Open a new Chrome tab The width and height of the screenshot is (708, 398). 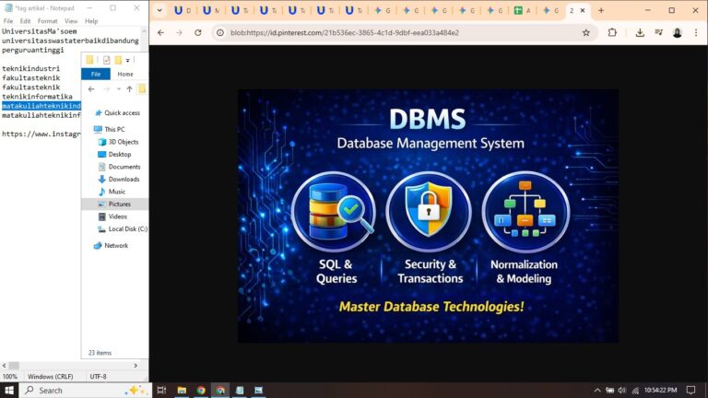point(601,10)
